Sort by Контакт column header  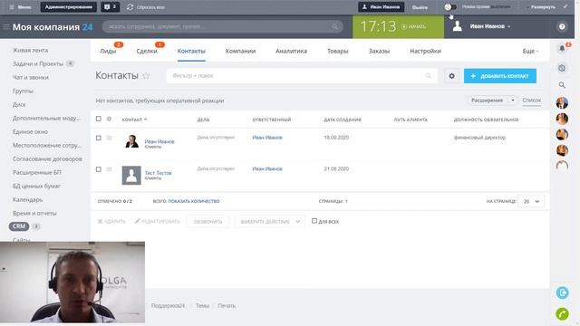coord(134,120)
